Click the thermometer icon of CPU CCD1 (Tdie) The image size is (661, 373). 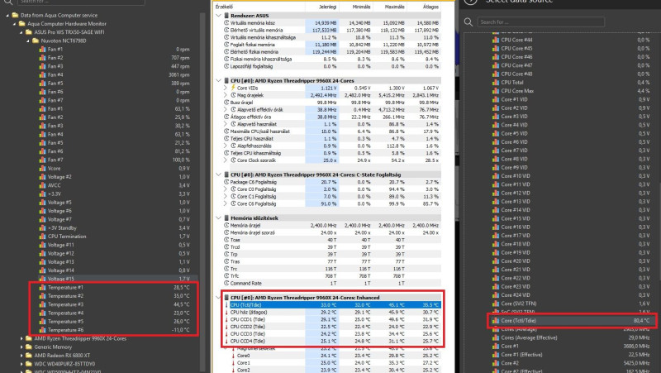[226, 319]
